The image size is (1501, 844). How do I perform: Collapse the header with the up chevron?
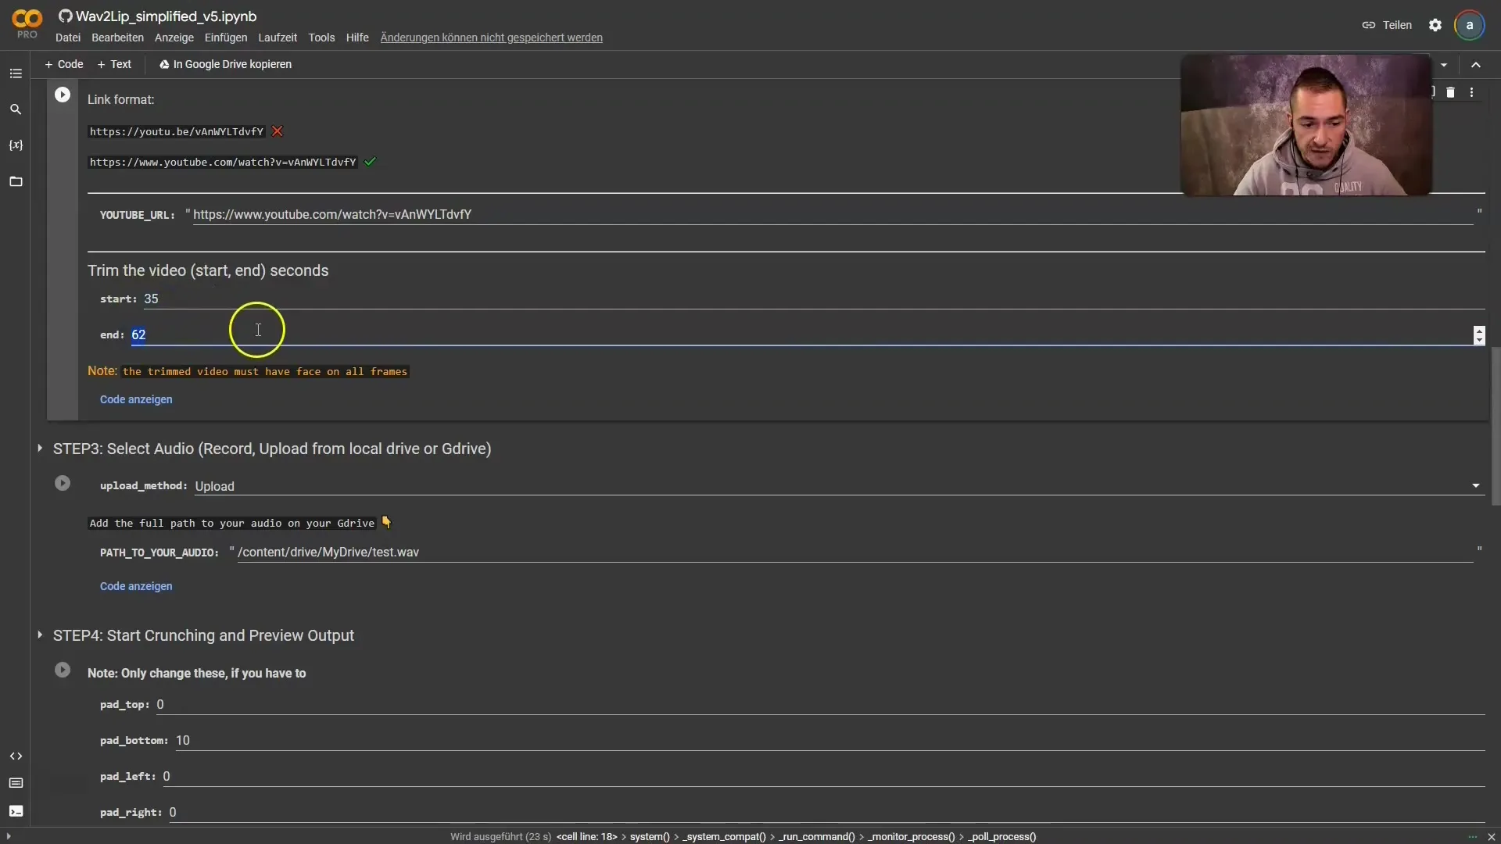1476,65
